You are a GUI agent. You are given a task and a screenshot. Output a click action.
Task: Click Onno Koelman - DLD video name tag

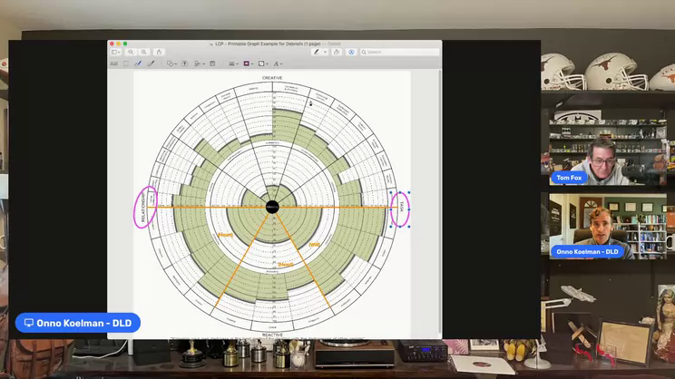point(587,252)
